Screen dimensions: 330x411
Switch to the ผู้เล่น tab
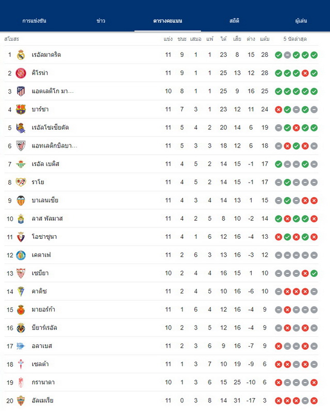pos(301,21)
